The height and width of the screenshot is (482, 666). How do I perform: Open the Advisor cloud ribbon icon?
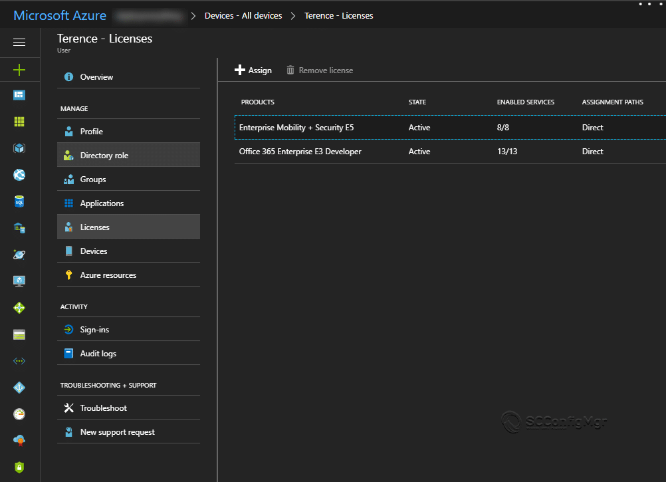19,441
